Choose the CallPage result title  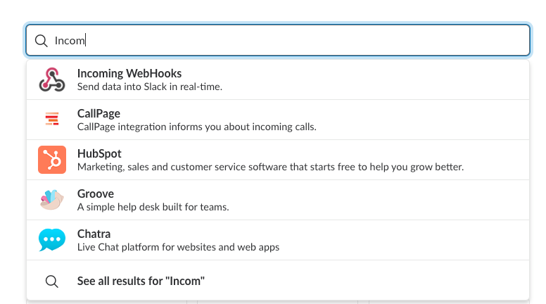(x=99, y=114)
